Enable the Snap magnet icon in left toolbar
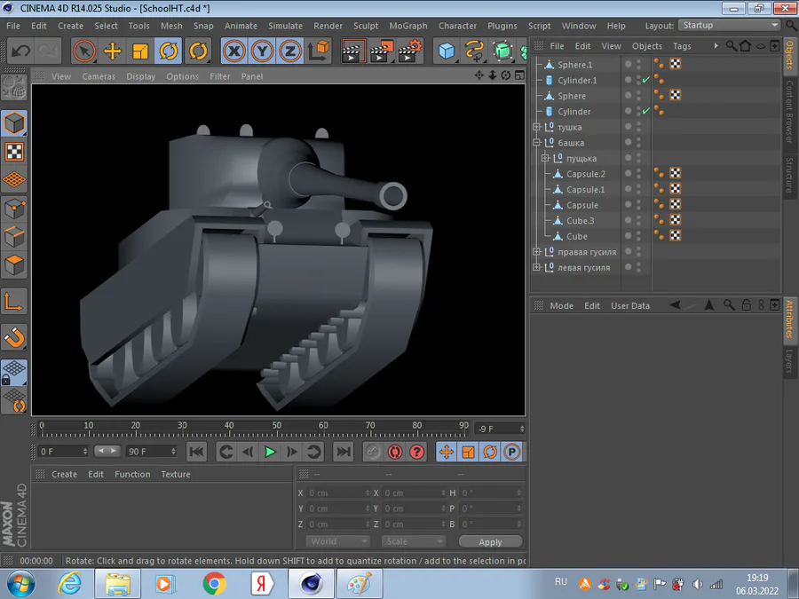 [15, 336]
